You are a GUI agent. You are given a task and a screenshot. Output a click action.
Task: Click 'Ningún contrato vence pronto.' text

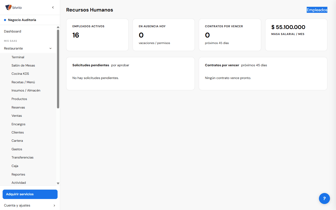[228, 78]
